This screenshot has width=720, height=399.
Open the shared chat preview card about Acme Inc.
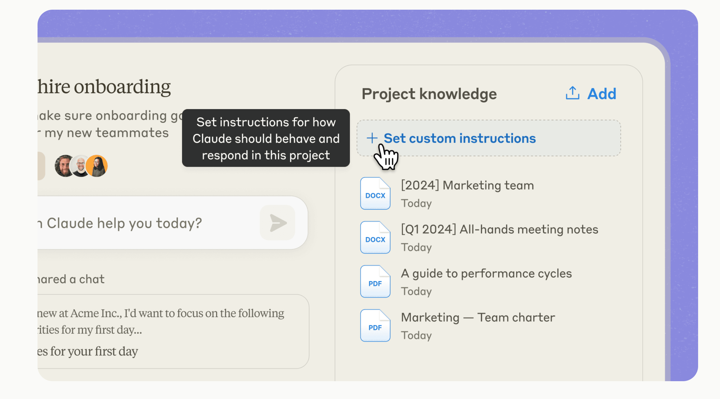173,331
